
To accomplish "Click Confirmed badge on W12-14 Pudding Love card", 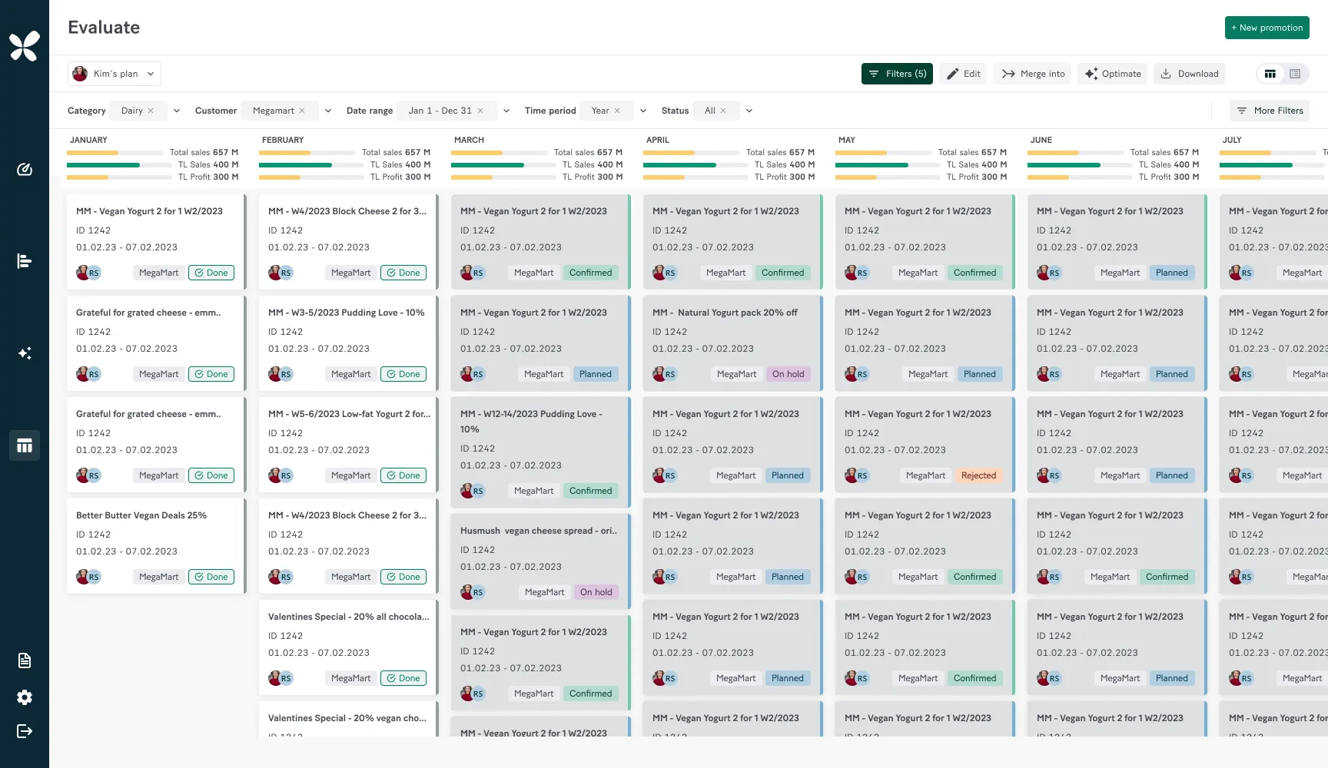I will coord(590,491).
